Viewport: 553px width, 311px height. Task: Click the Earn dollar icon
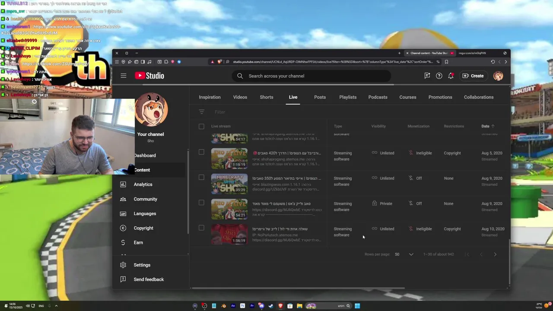pos(123,242)
